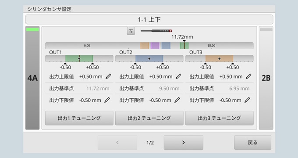Click OUT3 -0.50 lower marker triangle
Screen dimensions: 298x158
coord(205,64)
